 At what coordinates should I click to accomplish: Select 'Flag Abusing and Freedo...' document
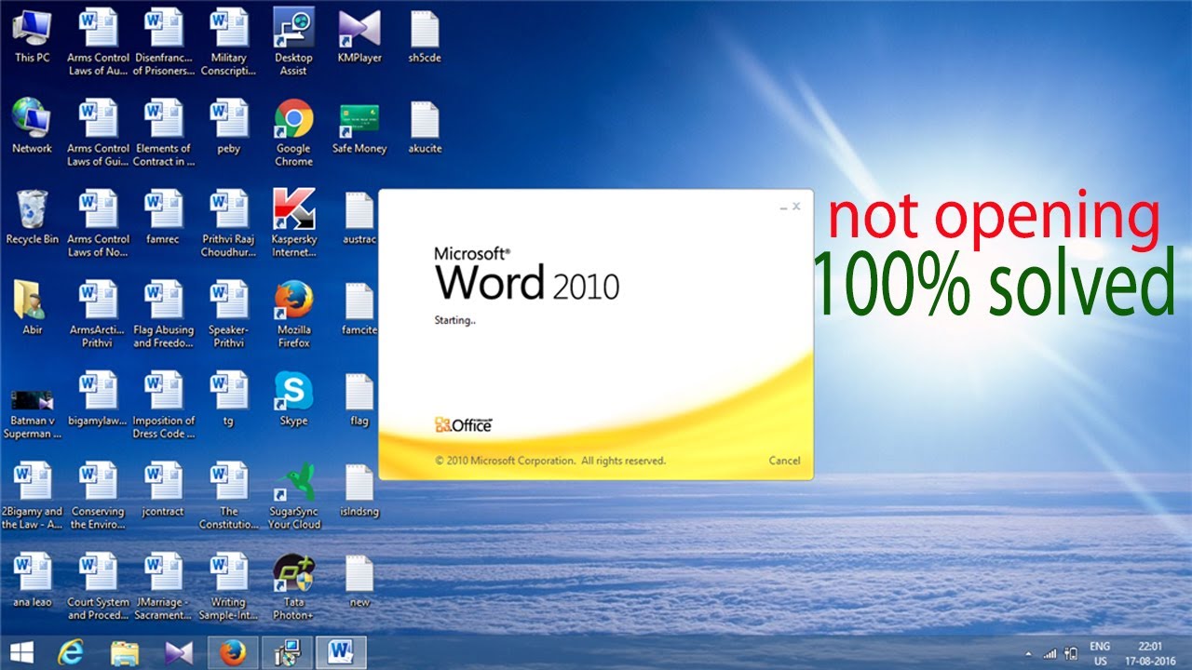coord(164,315)
